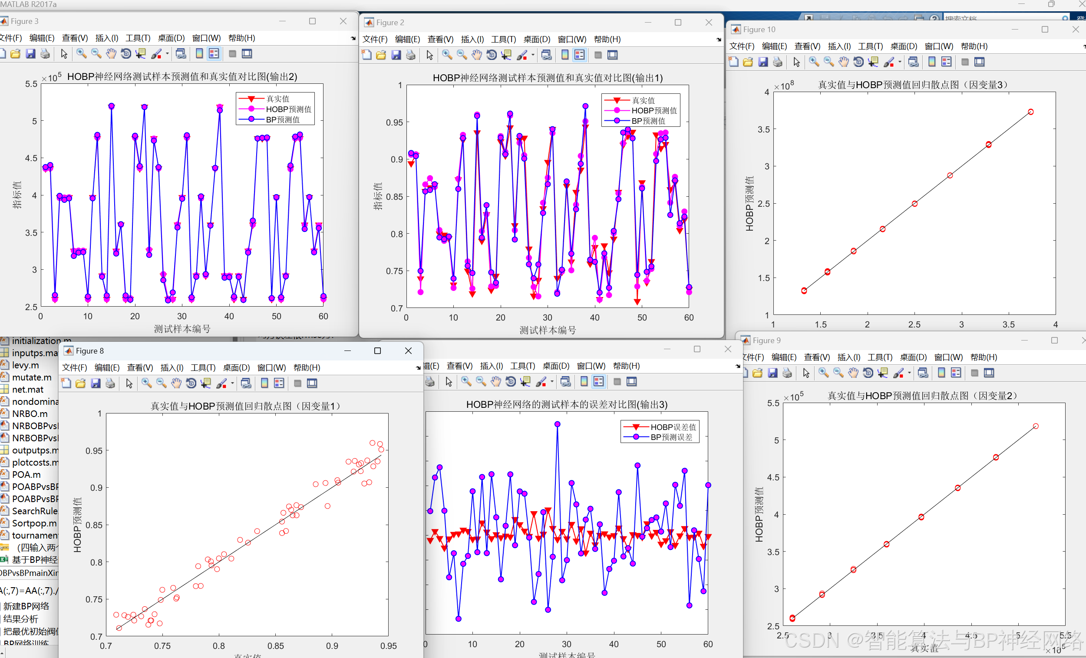The image size is (1086, 658).
Task: Select Data Cursor tool in Figure 10
Action: [x=873, y=62]
